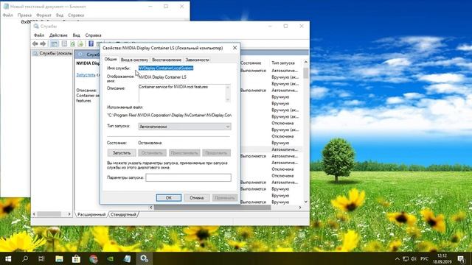Image resolution: width=472 pixels, height=265 pixels.
Task: Switch to the Восстановление tab
Action: [167, 60]
